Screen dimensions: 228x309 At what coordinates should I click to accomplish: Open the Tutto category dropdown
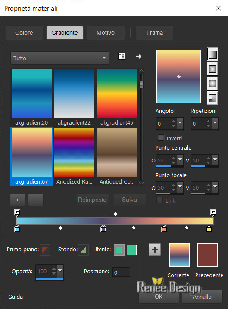(x=60, y=58)
